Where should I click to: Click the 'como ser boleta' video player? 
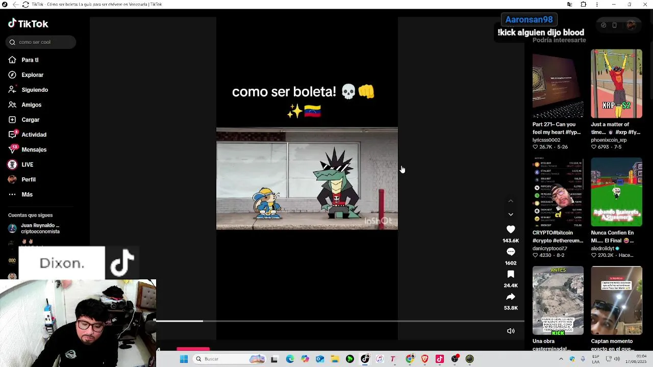coord(307,178)
